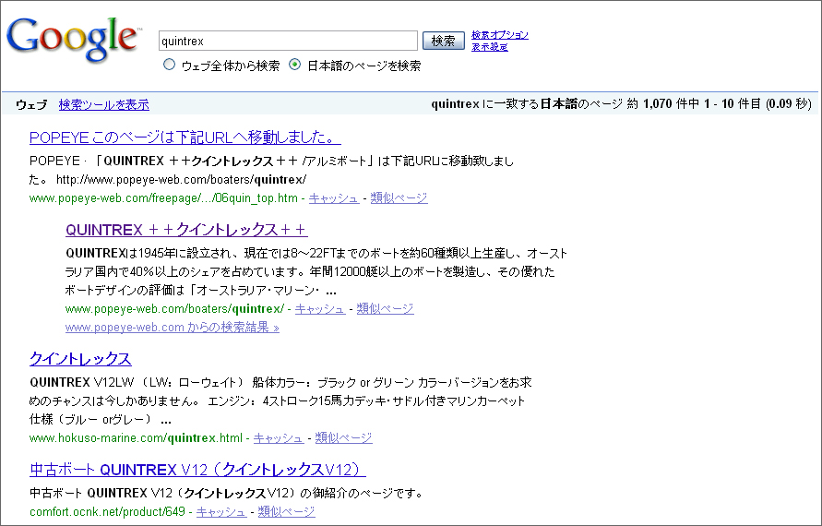Show search tools via 検索ツールを表示
Screen dimensions: 822x526
click(x=104, y=104)
